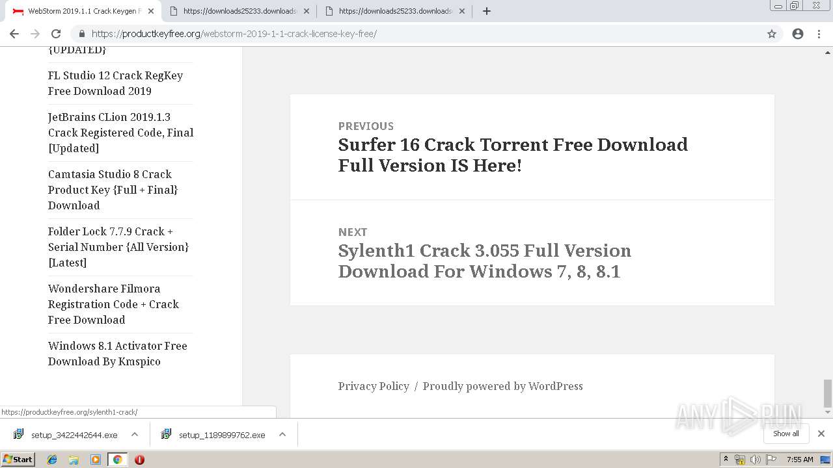The height and width of the screenshot is (468, 833).
Task: Show hidden system tray icons
Action: (726, 460)
